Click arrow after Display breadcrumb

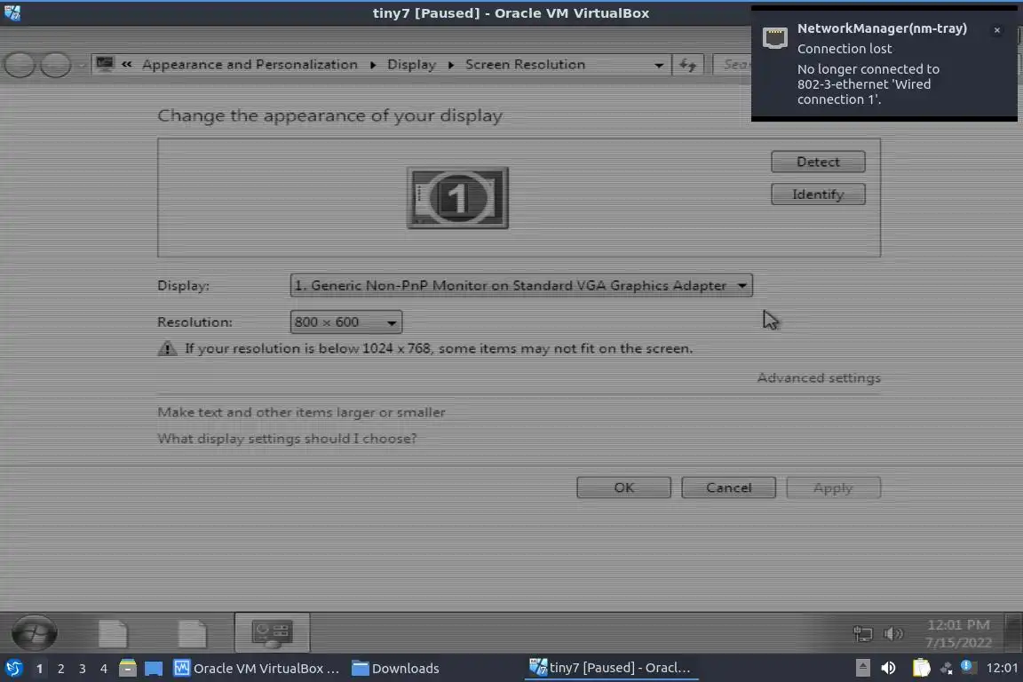click(450, 65)
